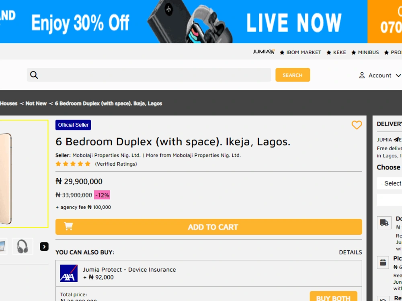Click the orange SEARCH button
Viewport: 402px width, 301px height.
293,75
